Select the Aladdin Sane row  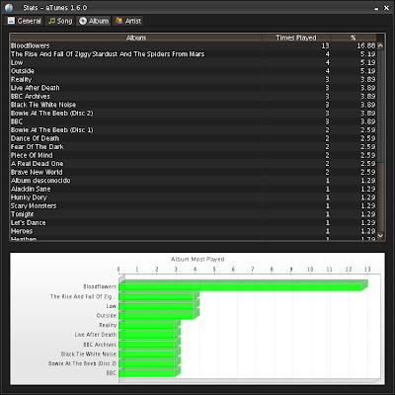tap(194, 189)
